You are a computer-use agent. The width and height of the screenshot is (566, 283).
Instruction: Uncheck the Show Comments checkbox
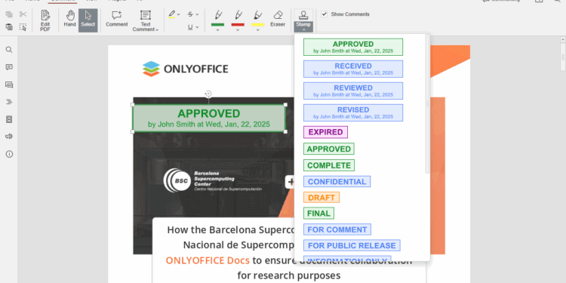pos(325,14)
